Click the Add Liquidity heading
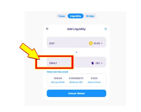The image size is (141, 112). coord(76,29)
